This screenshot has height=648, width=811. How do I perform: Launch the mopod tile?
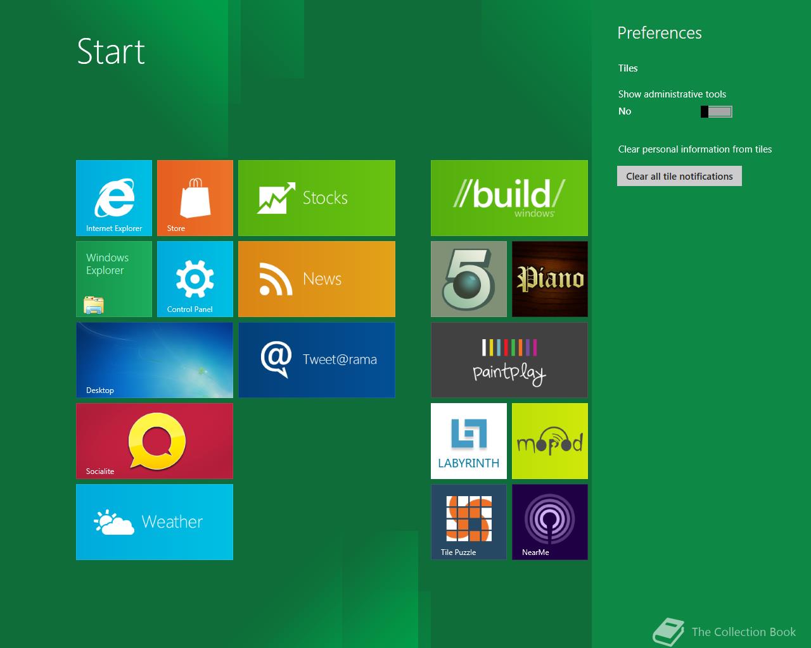pos(550,441)
